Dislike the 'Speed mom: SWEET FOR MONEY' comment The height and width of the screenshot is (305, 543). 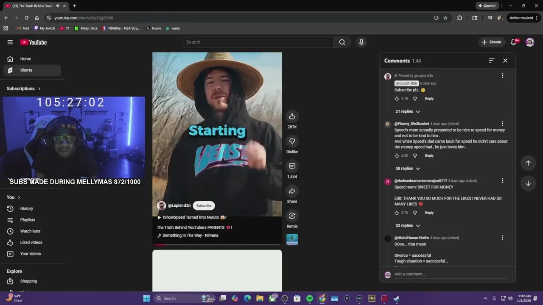(415, 213)
